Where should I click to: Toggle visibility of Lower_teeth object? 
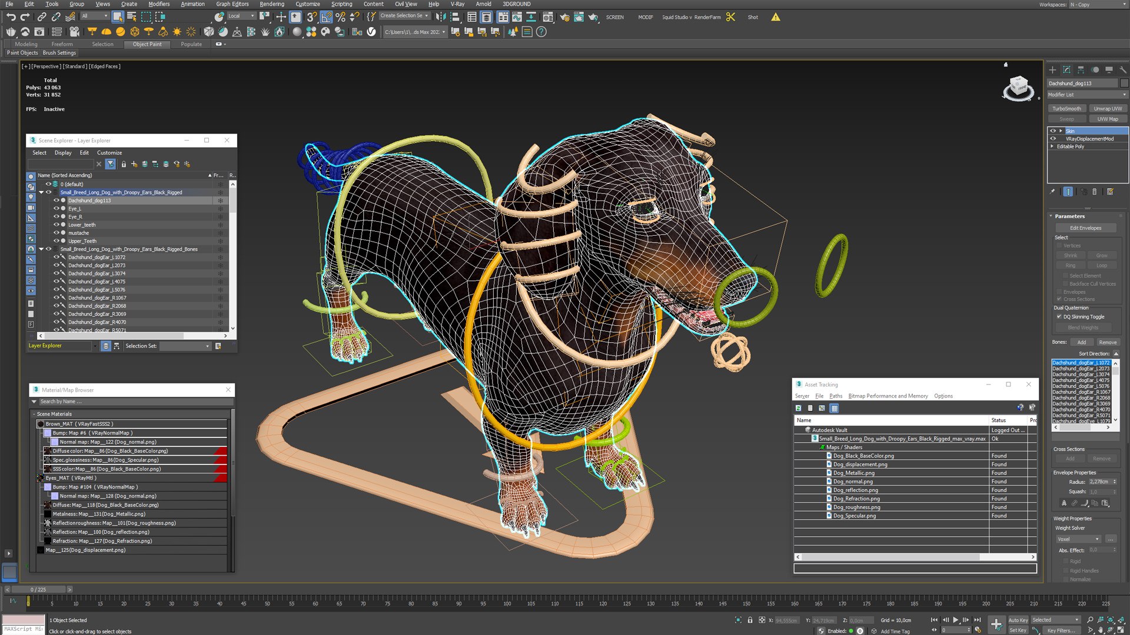(x=56, y=225)
